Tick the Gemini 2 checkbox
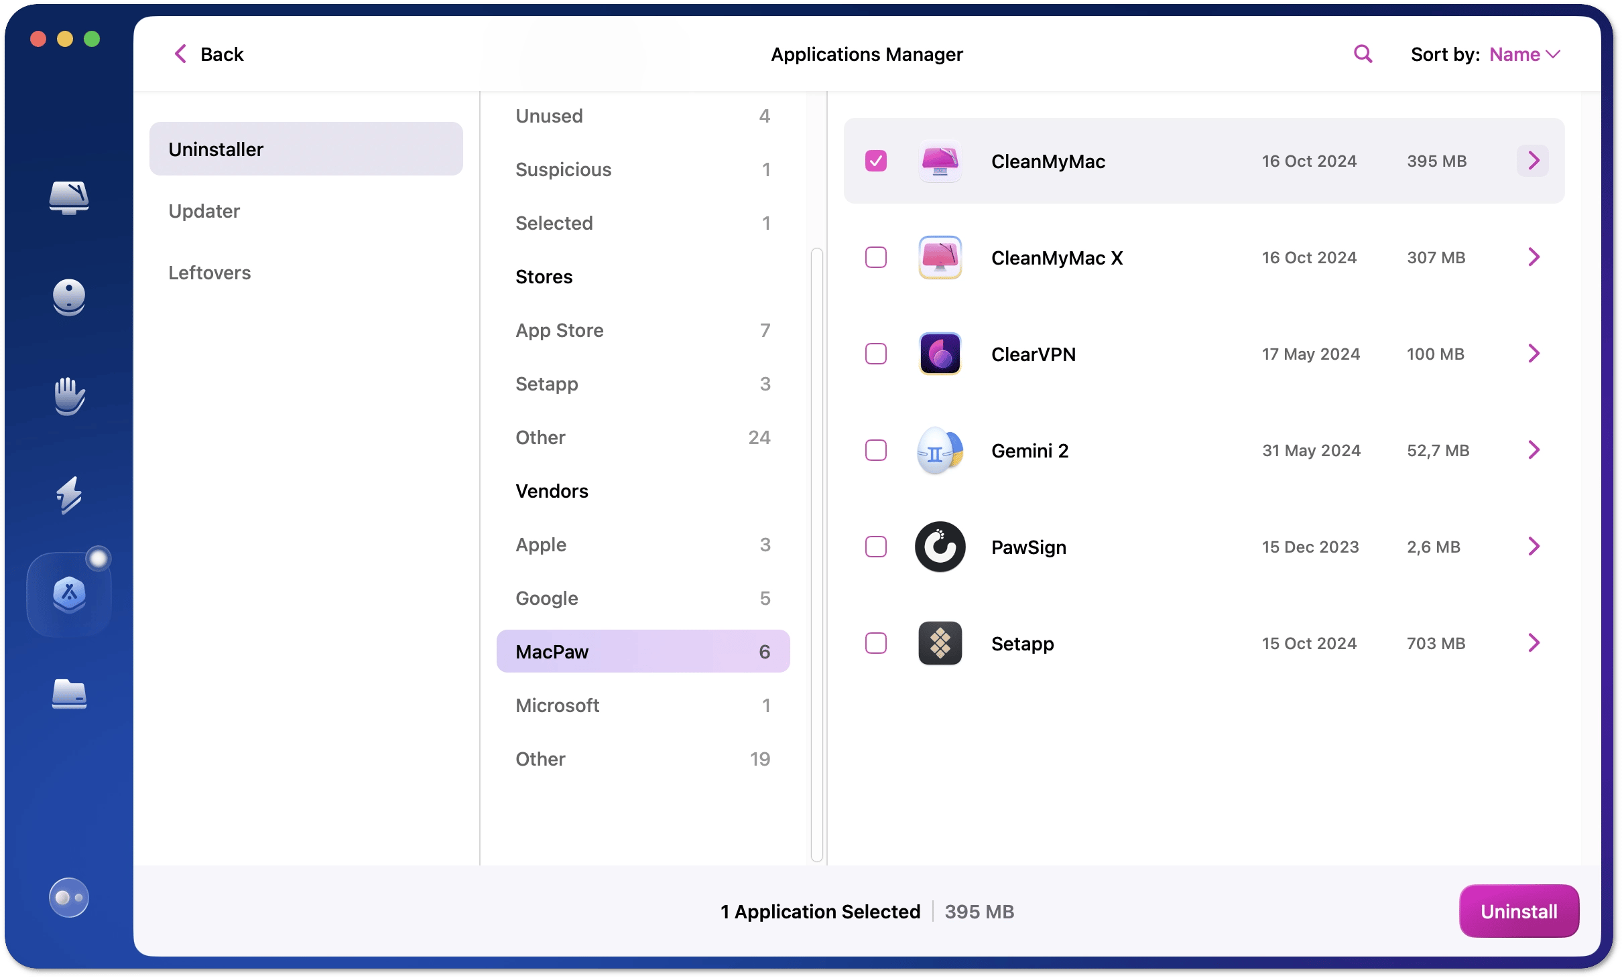This screenshot has height=978, width=1622. (x=875, y=450)
